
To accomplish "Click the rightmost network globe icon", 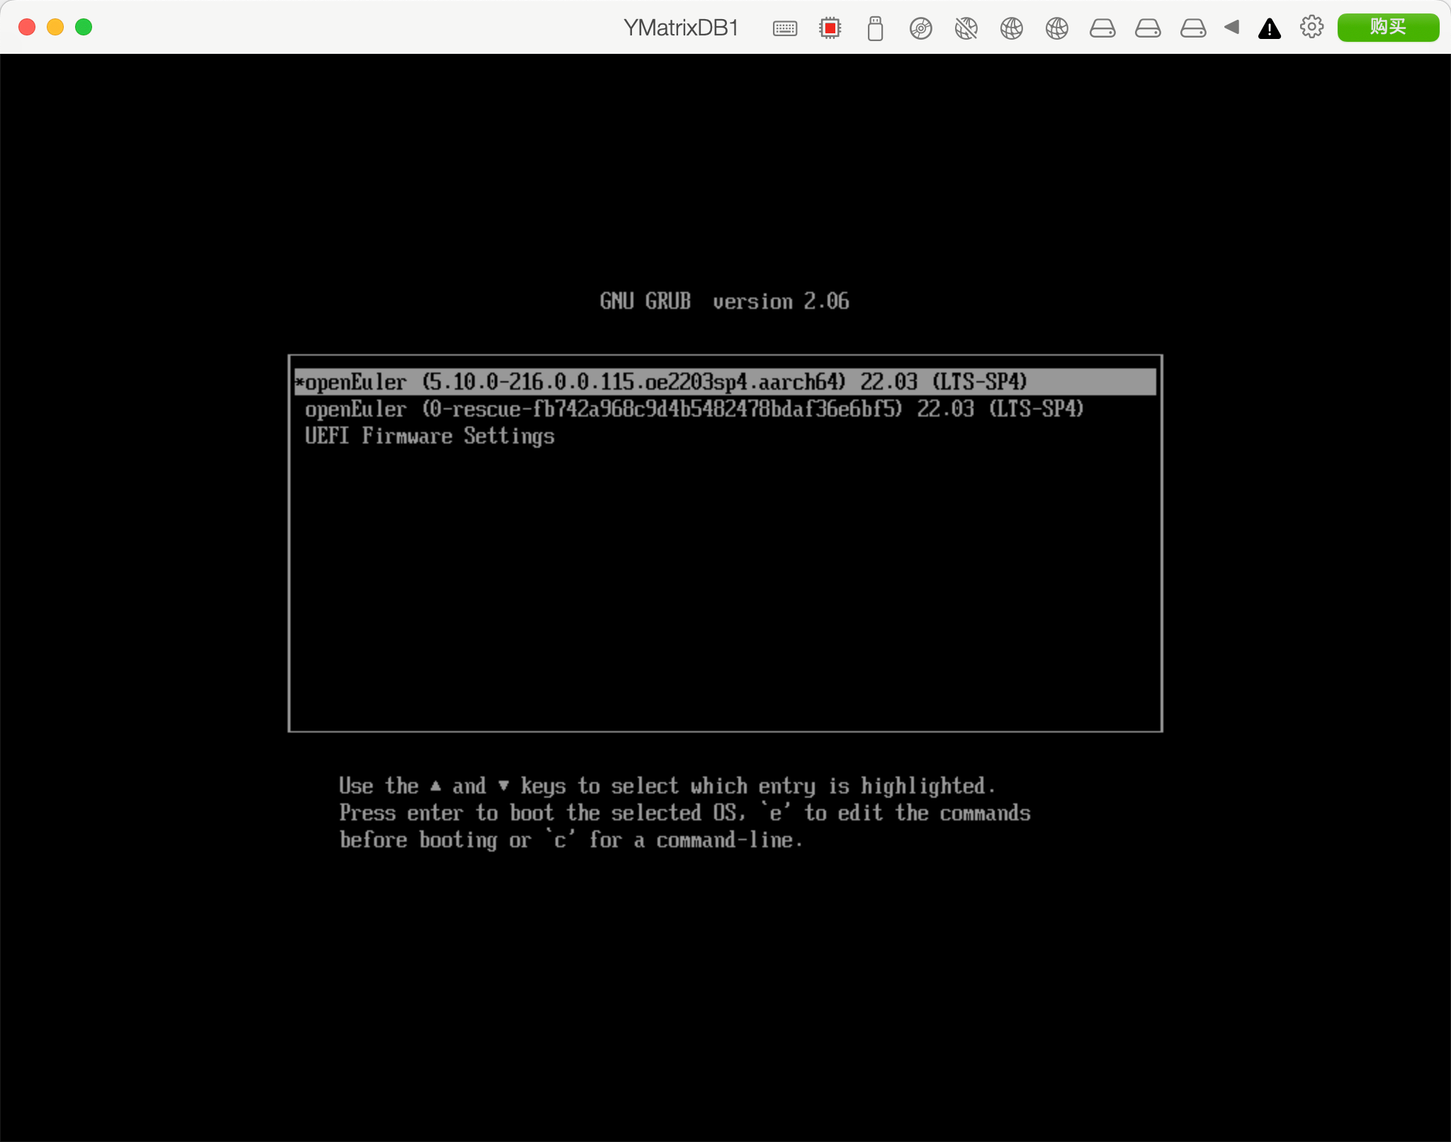I will 1056,28.
